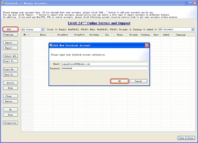Click the ProxyPort column header

[79, 35]
